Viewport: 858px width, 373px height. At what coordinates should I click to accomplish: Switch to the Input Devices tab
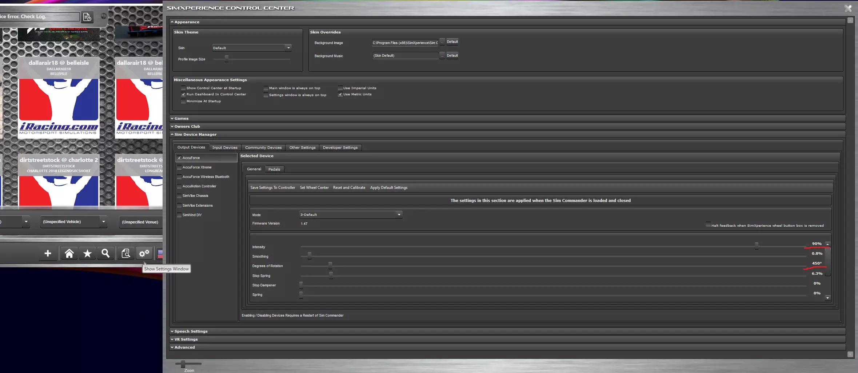(x=224, y=147)
